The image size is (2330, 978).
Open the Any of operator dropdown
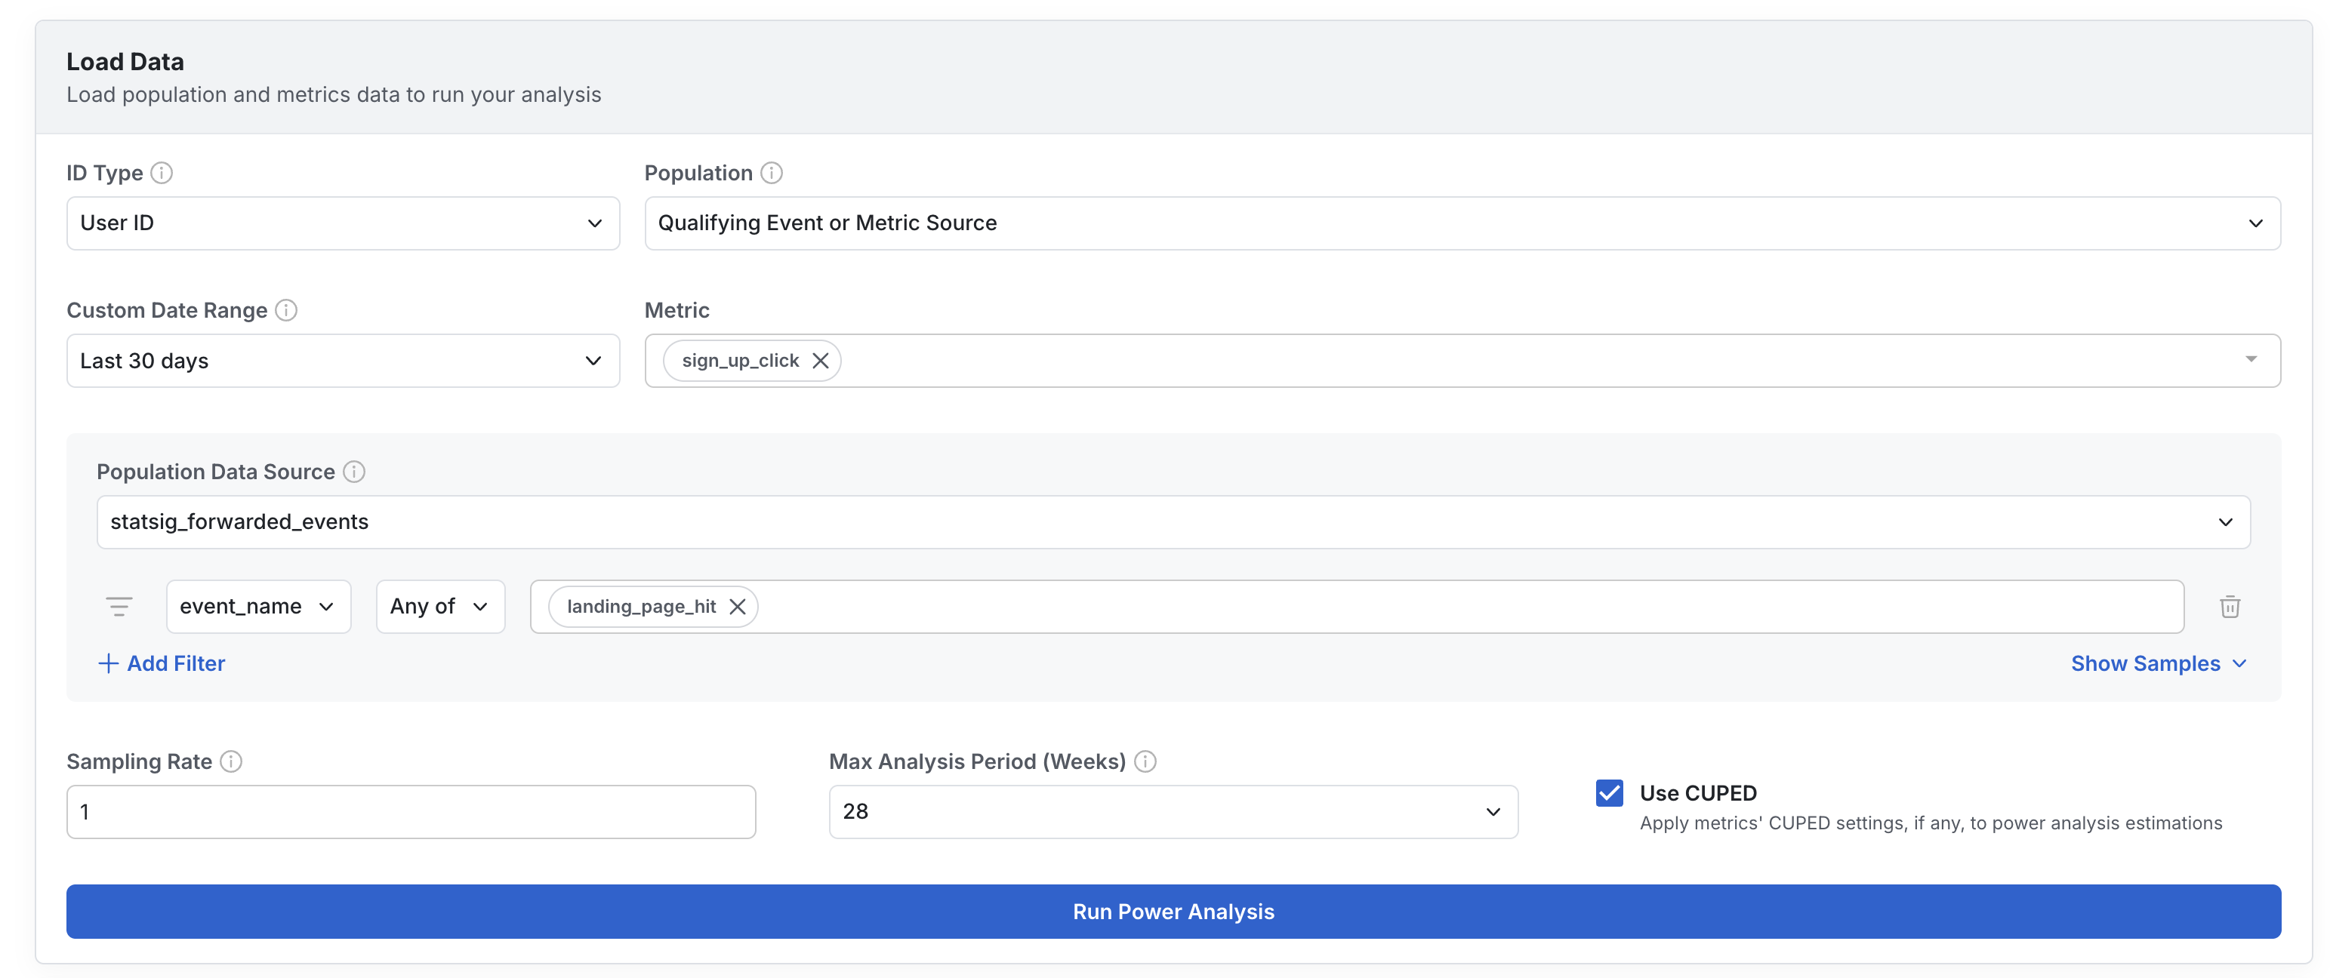click(439, 607)
